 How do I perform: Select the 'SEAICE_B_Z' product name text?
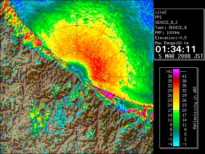(166, 22)
